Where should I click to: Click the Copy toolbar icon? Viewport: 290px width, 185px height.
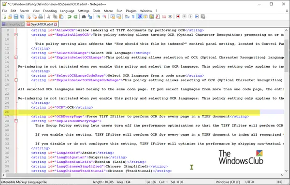55,16
